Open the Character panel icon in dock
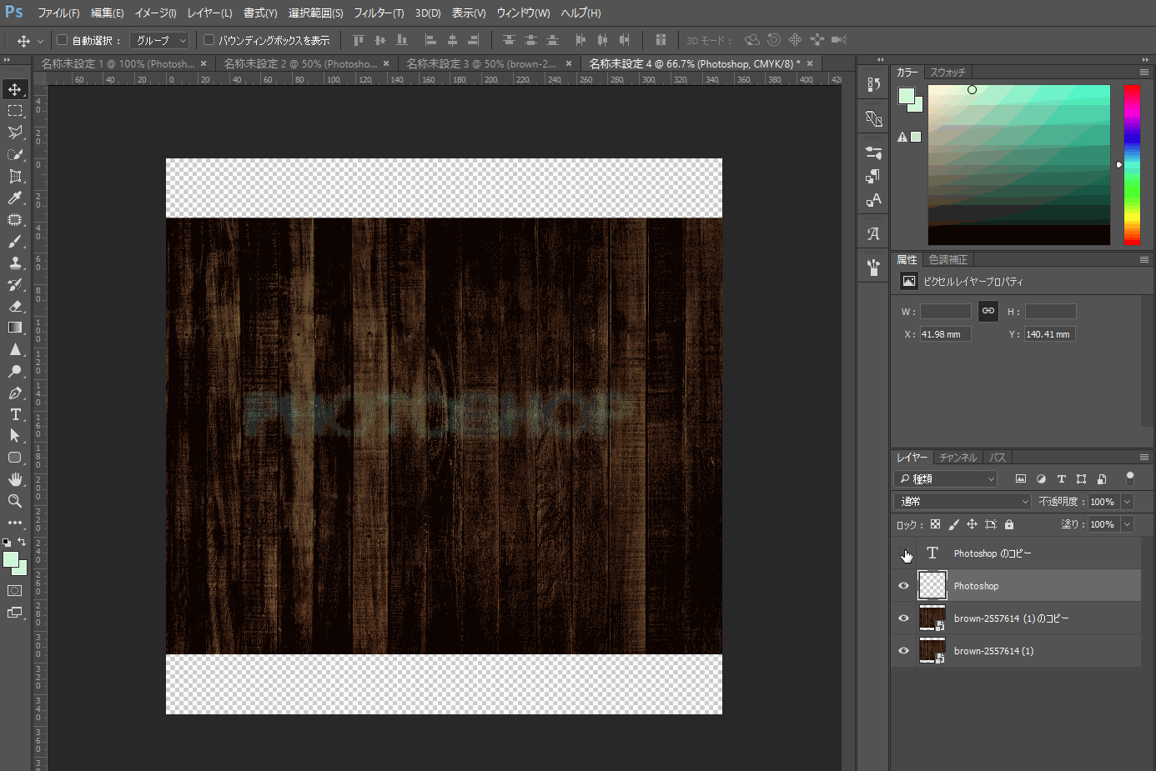The width and height of the screenshot is (1156, 771). coord(873,200)
